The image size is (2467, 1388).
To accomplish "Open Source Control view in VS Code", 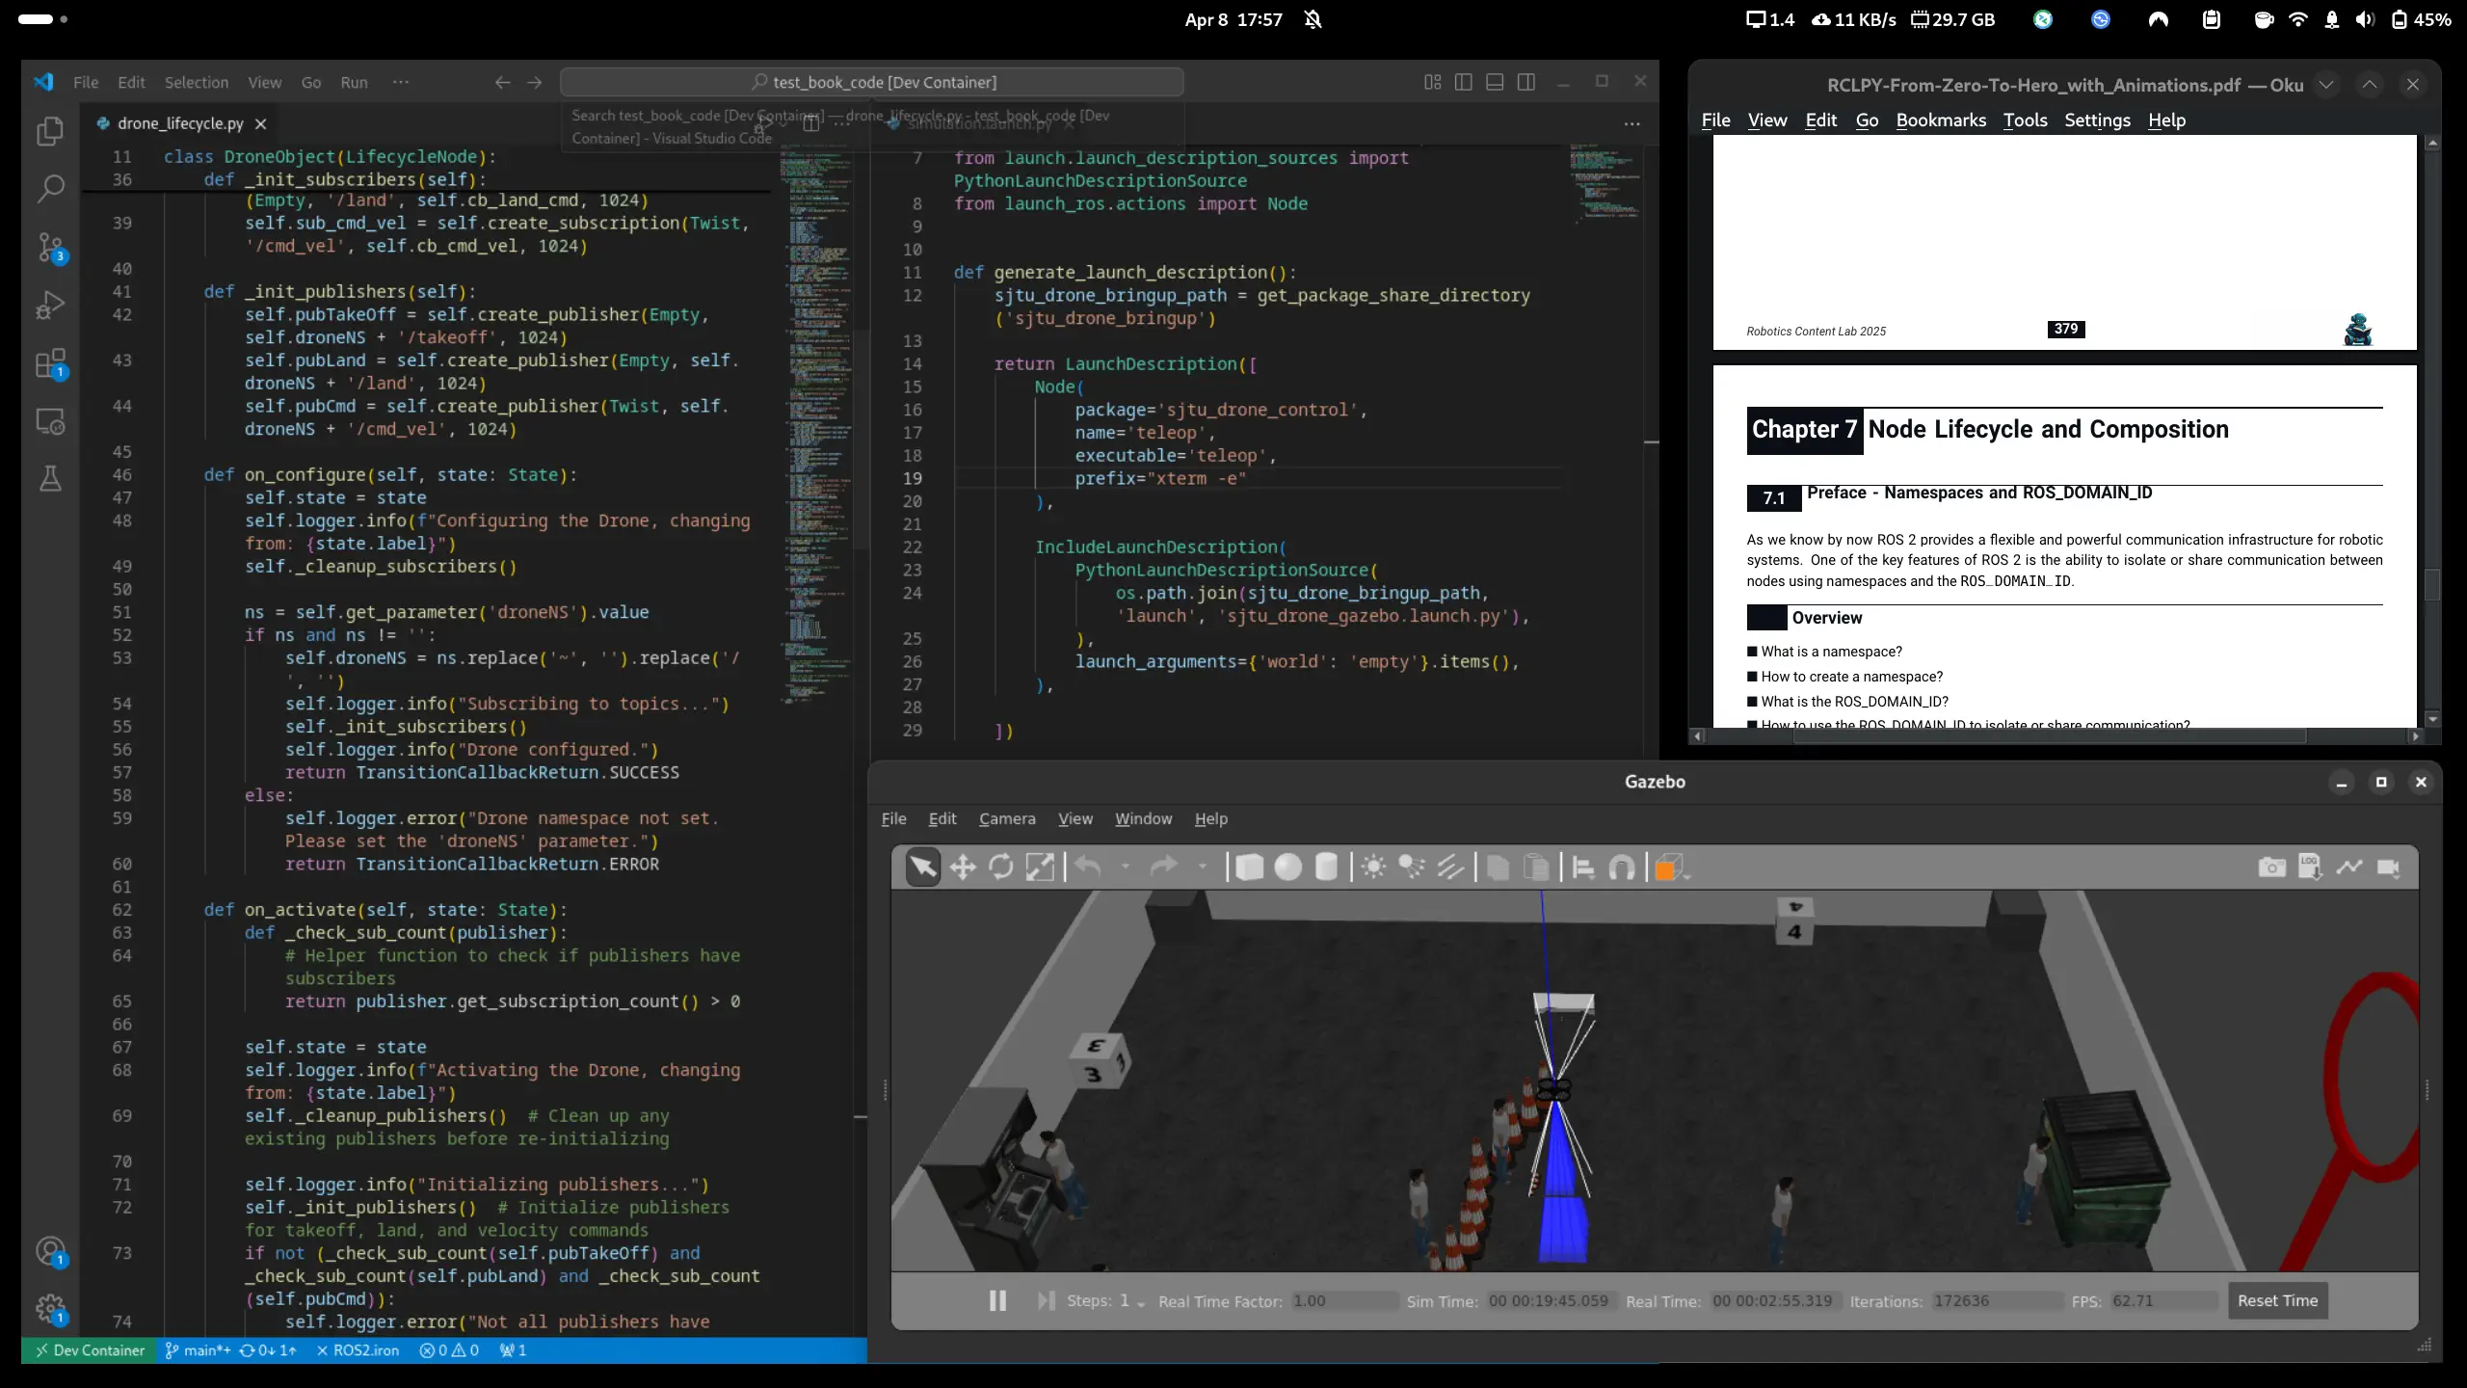I will (x=50, y=248).
